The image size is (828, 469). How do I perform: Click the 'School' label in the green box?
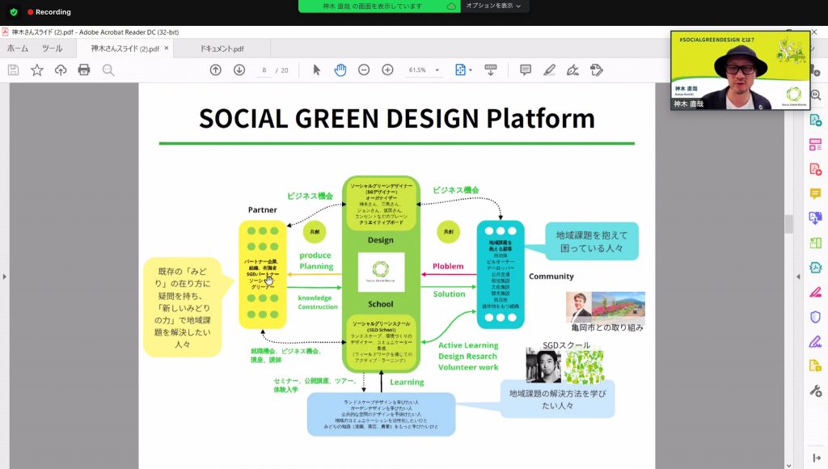click(x=381, y=304)
